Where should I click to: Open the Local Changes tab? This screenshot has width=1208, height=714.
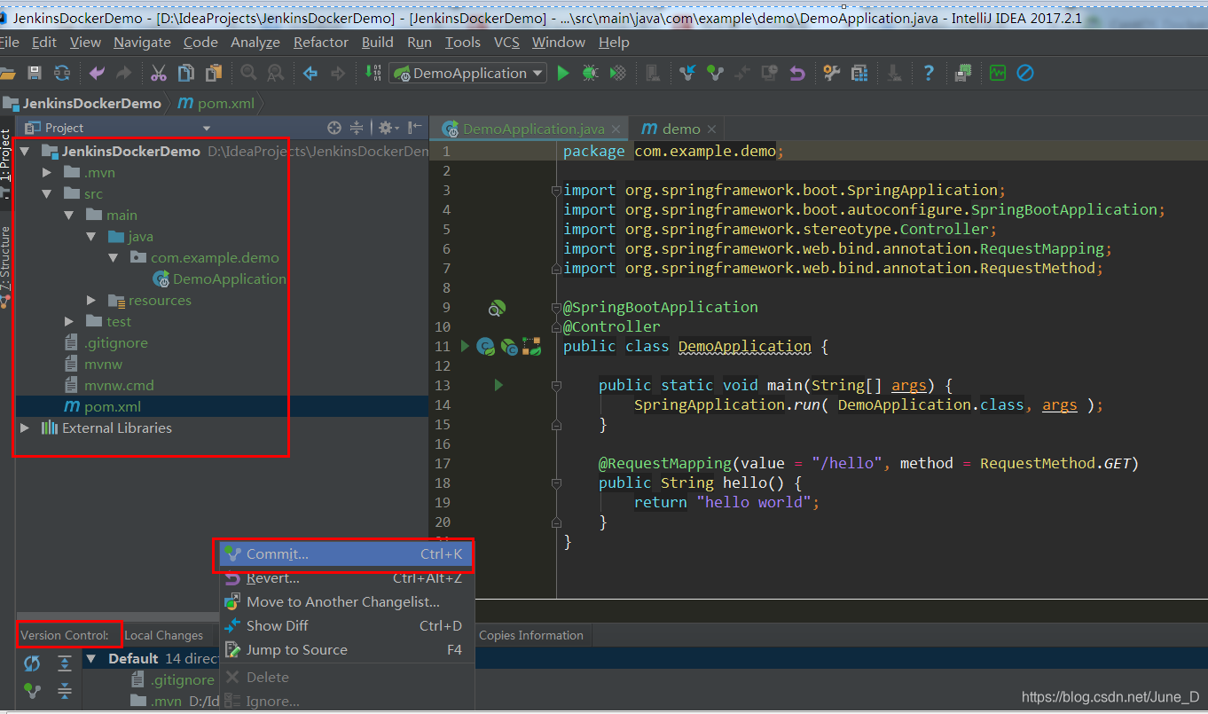click(x=164, y=635)
